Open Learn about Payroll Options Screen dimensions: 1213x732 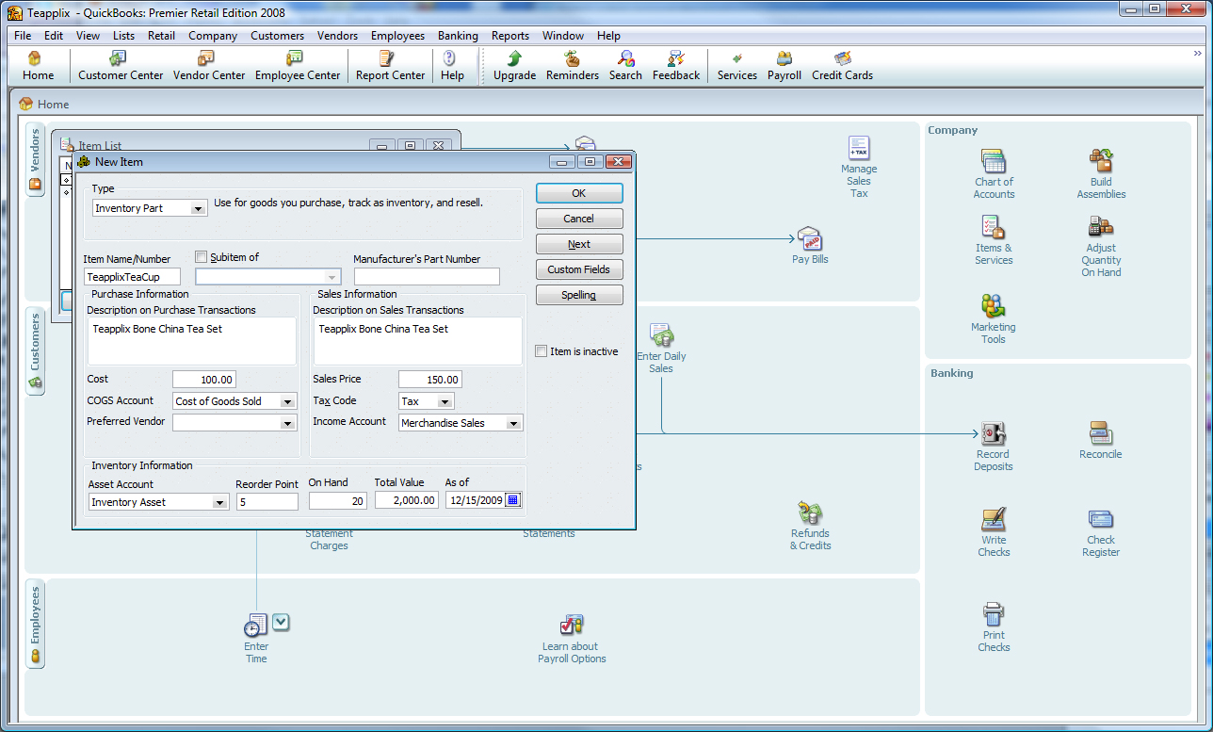[572, 639]
